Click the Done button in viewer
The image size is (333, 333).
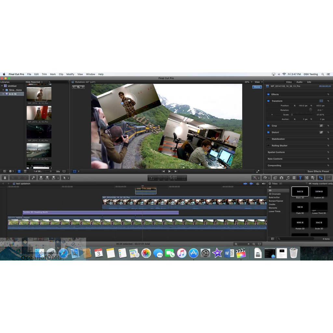(x=257, y=87)
